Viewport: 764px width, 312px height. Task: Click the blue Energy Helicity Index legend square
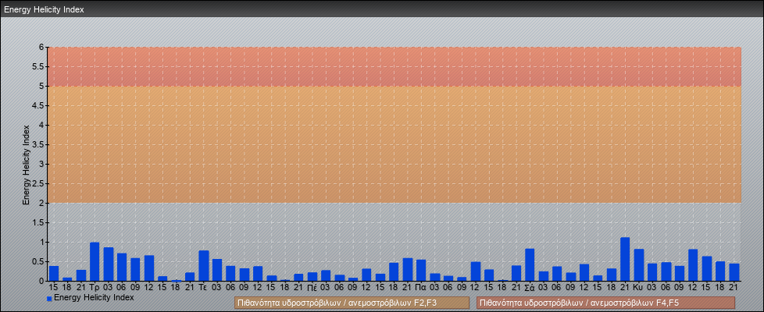(49, 298)
